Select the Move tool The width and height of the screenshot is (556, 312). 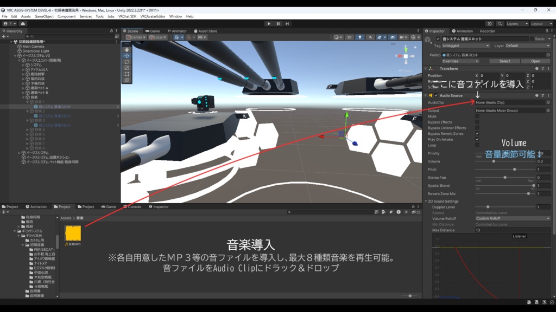(x=127, y=56)
